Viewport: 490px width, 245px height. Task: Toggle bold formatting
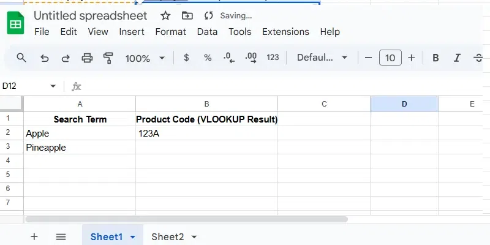[435, 58]
